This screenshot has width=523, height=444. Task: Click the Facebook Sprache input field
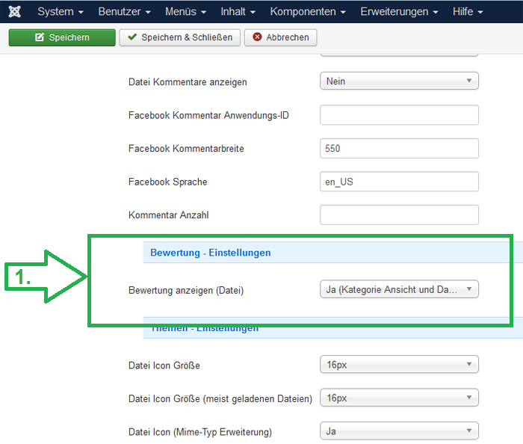(399, 182)
